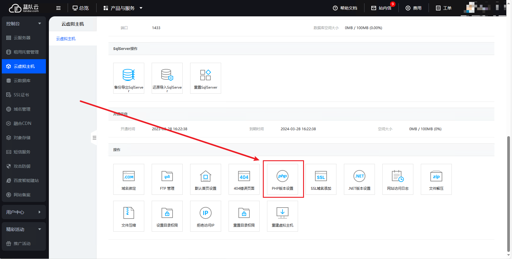Expand the 产品与服务 dropdown
512x259 pixels.
click(123, 8)
